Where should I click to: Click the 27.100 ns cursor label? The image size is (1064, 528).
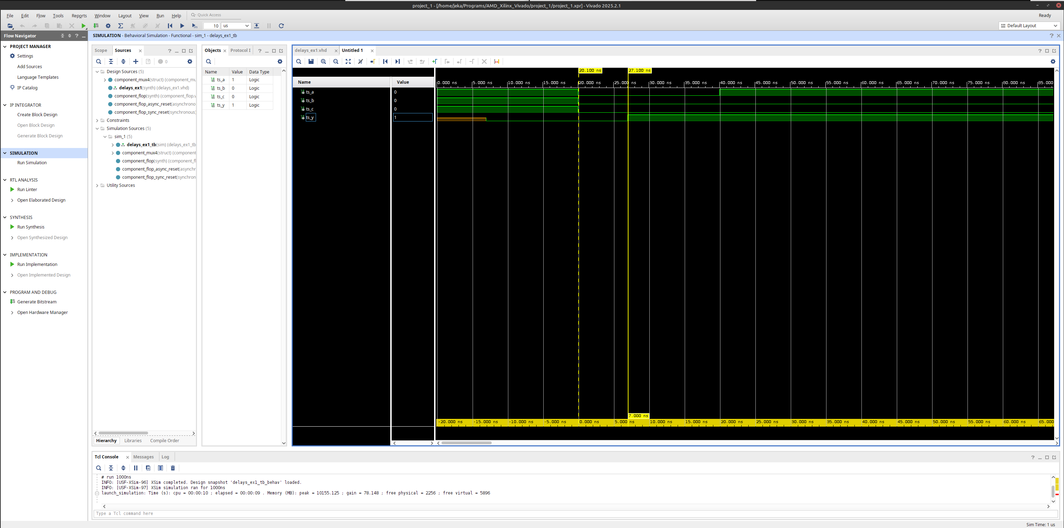point(639,71)
